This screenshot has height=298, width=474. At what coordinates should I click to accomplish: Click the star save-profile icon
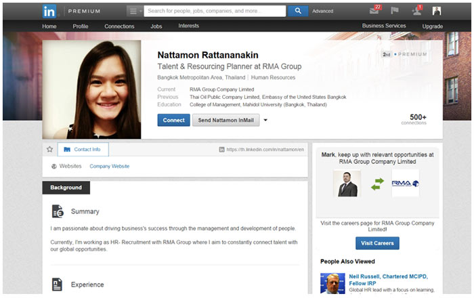(50, 149)
